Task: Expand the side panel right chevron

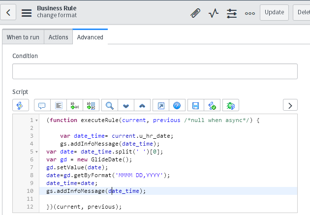Action: (x=290, y=105)
